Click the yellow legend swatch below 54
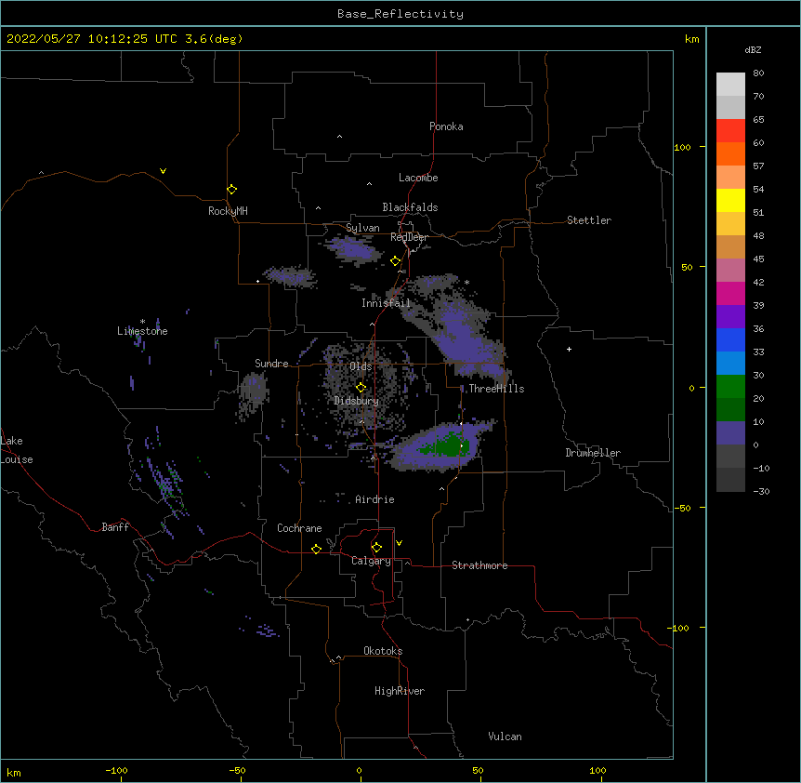The width and height of the screenshot is (801, 783). [730, 201]
